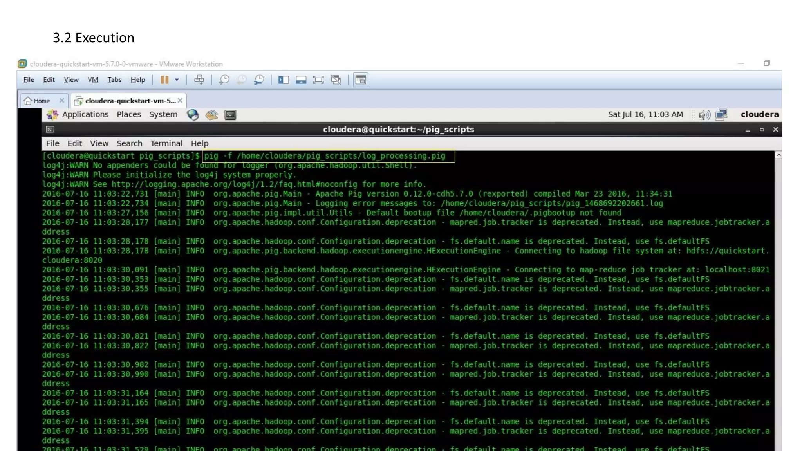Click the console view toolbar button
802x451 pixels.
(361, 80)
